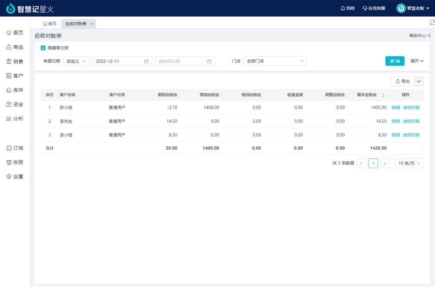The width and height of the screenshot is (435, 289).
Task: Expand the 全部门店 store dropdown
Action: pos(274,61)
